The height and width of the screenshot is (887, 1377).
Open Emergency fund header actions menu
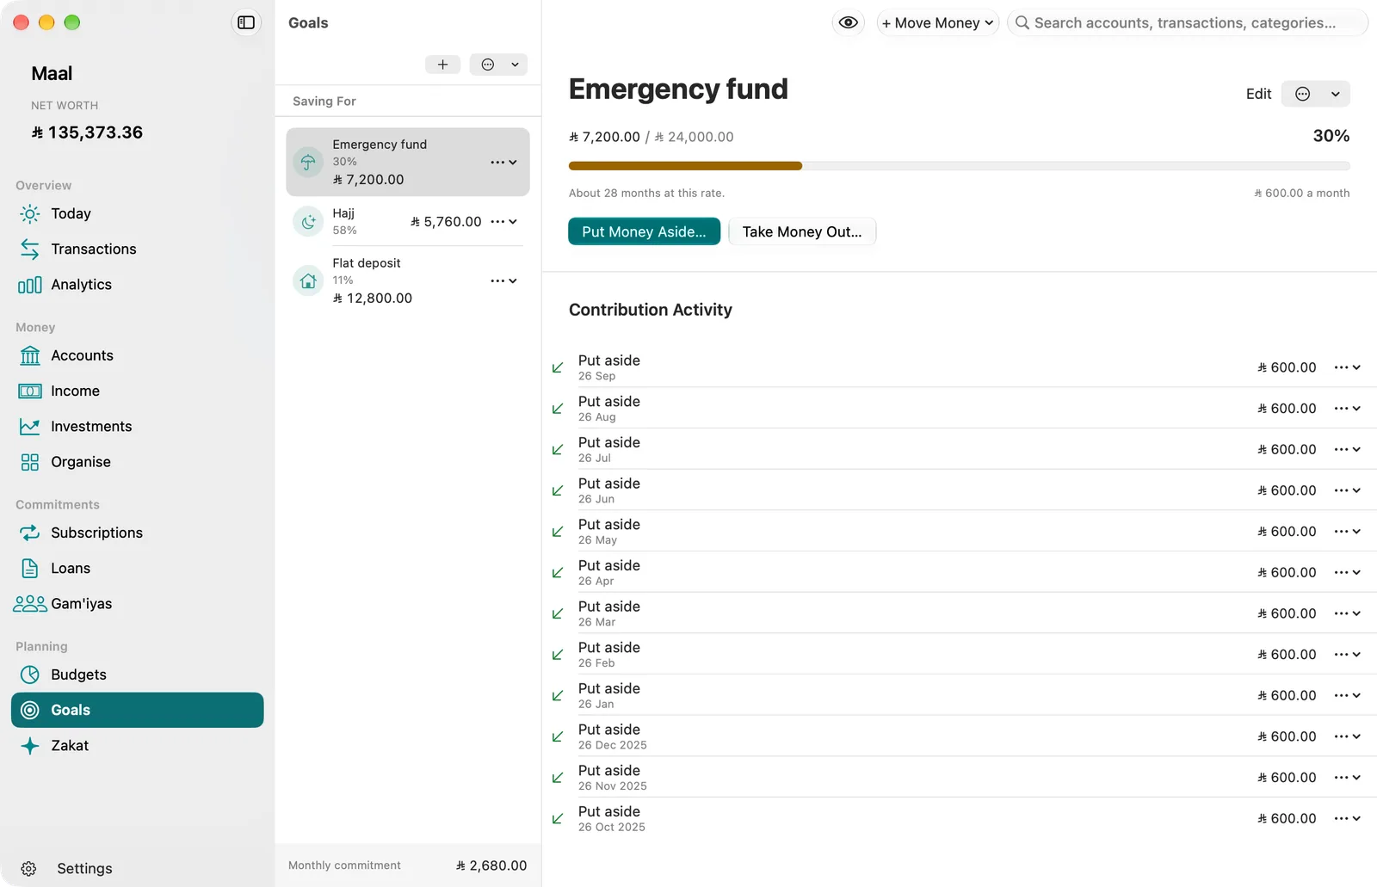point(1315,94)
